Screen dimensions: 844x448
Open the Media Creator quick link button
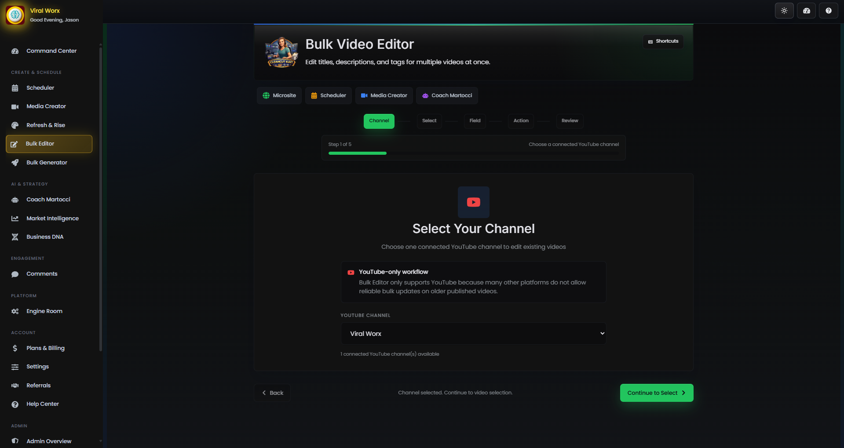(x=384, y=95)
